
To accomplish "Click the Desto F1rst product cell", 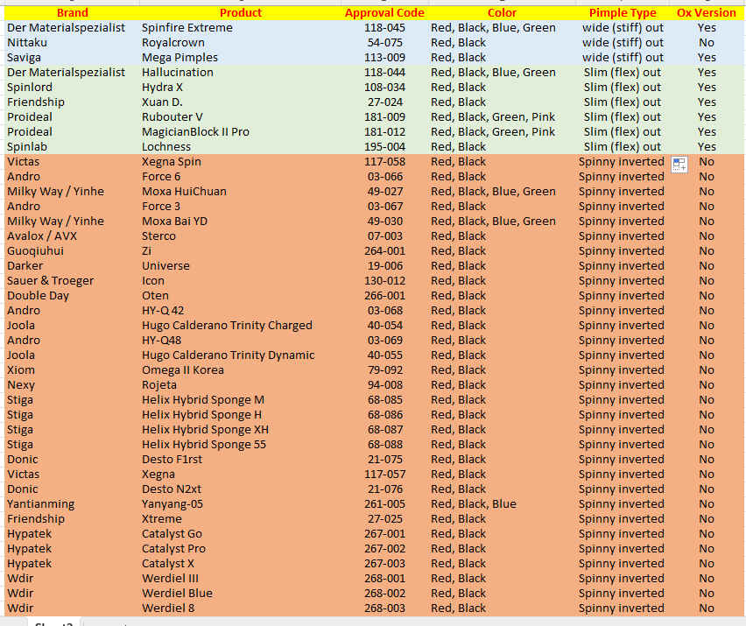I will pyautogui.click(x=241, y=459).
